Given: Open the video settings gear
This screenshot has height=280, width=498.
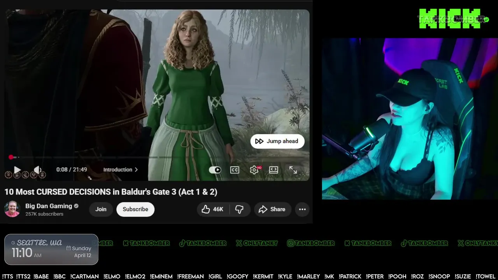Looking at the screenshot, I should 254,170.
